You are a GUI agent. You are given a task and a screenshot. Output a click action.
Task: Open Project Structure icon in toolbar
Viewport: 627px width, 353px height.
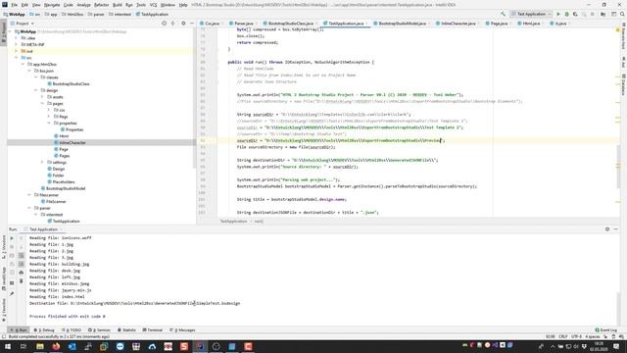click(603, 14)
